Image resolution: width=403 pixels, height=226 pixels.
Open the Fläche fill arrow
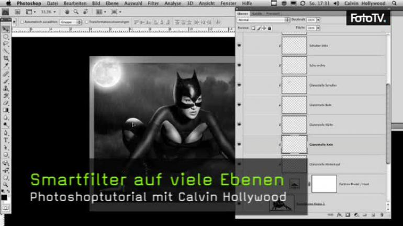318,28
